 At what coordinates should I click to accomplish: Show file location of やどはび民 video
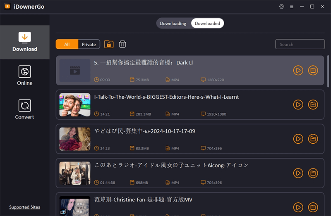coord(313,139)
